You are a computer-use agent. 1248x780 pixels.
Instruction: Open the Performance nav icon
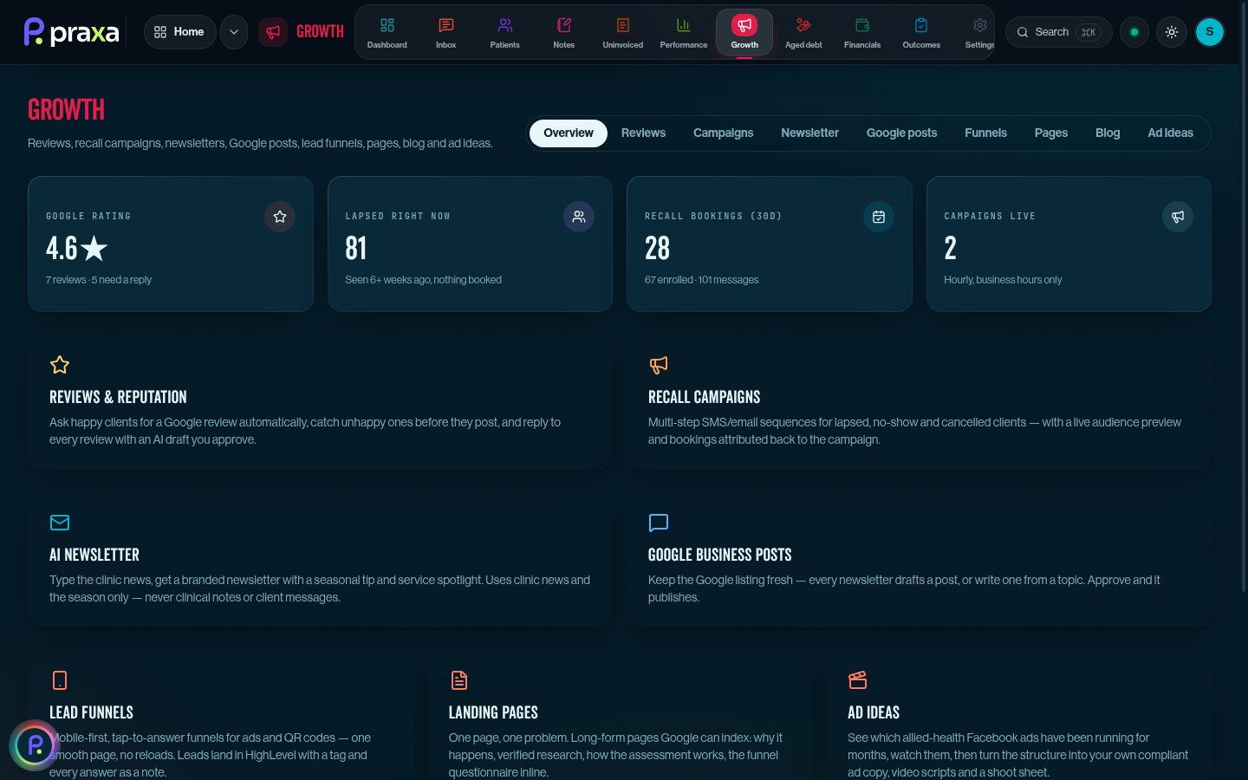coord(683,32)
